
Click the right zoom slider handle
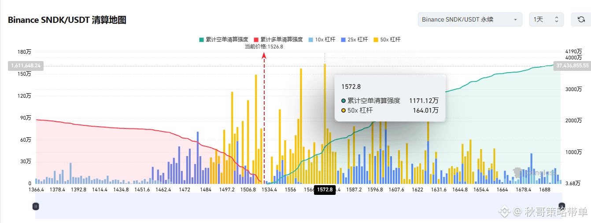click(x=561, y=206)
